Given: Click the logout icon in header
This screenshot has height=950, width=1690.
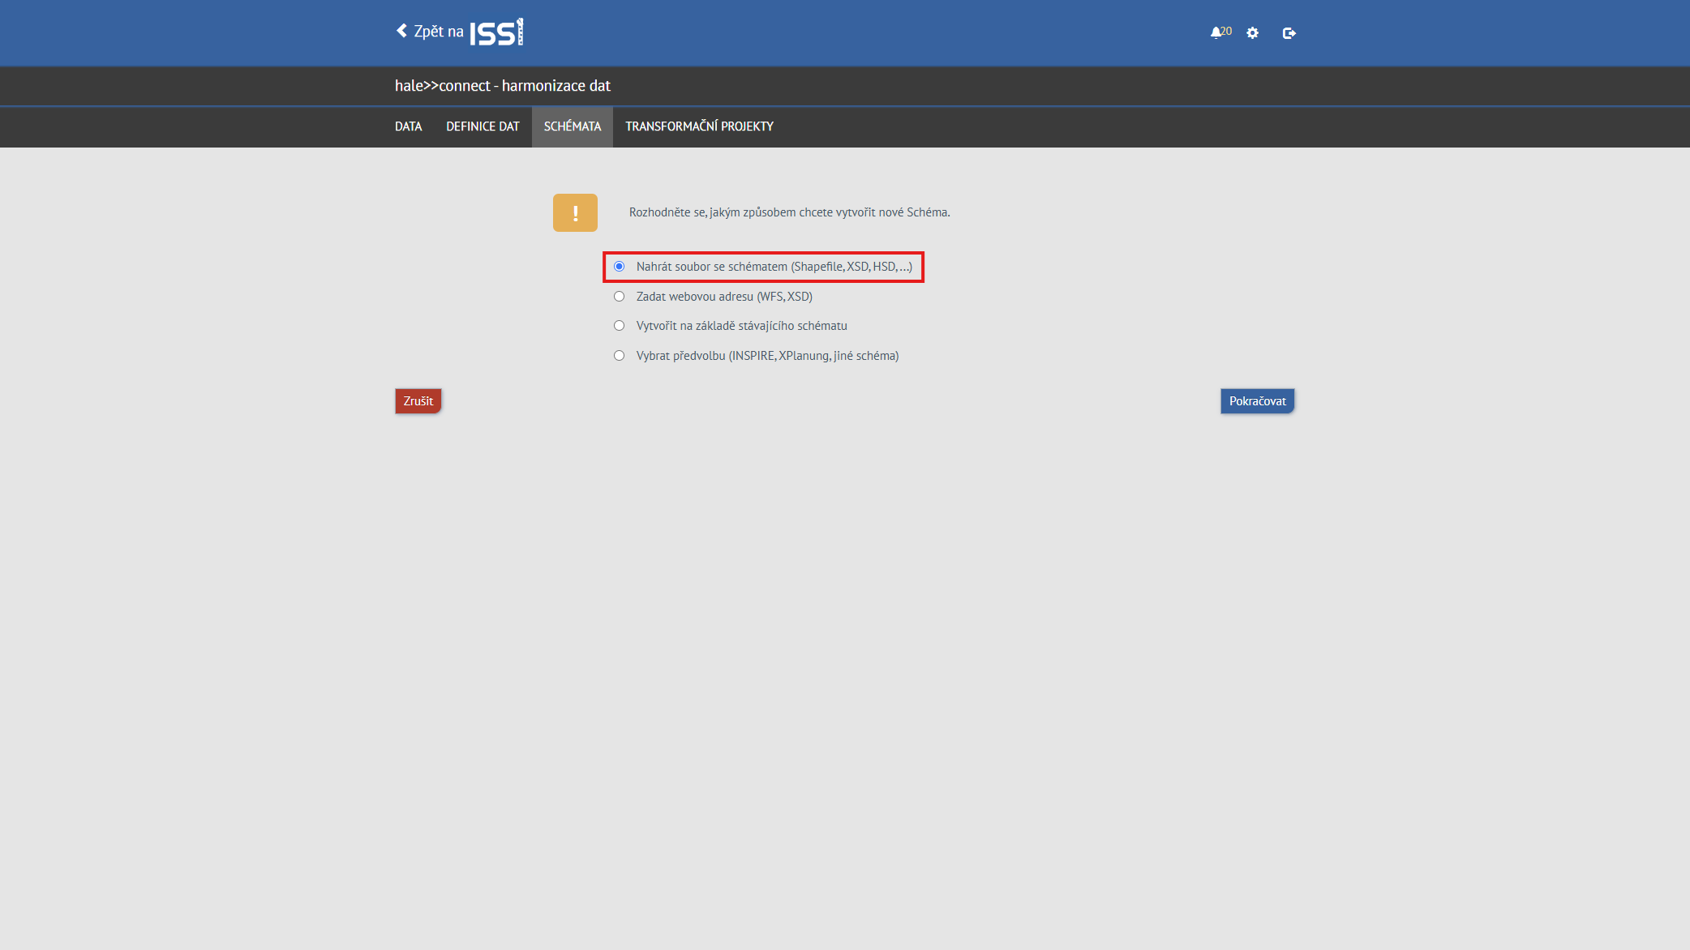Looking at the screenshot, I should (x=1289, y=33).
